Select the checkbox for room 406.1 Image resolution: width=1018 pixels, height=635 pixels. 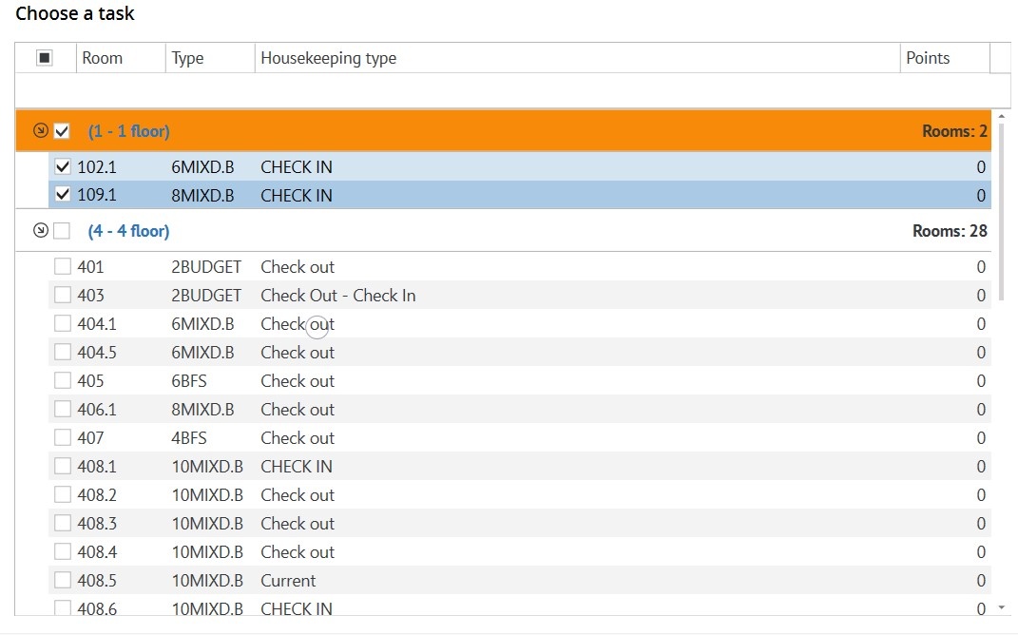pyautogui.click(x=63, y=409)
